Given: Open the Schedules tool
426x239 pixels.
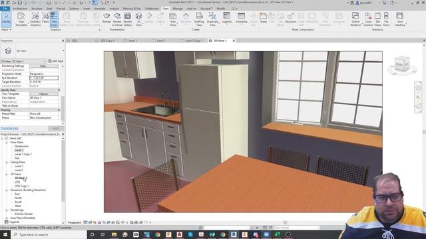Looking at the screenshot, I should pyautogui.click(x=241, y=18).
